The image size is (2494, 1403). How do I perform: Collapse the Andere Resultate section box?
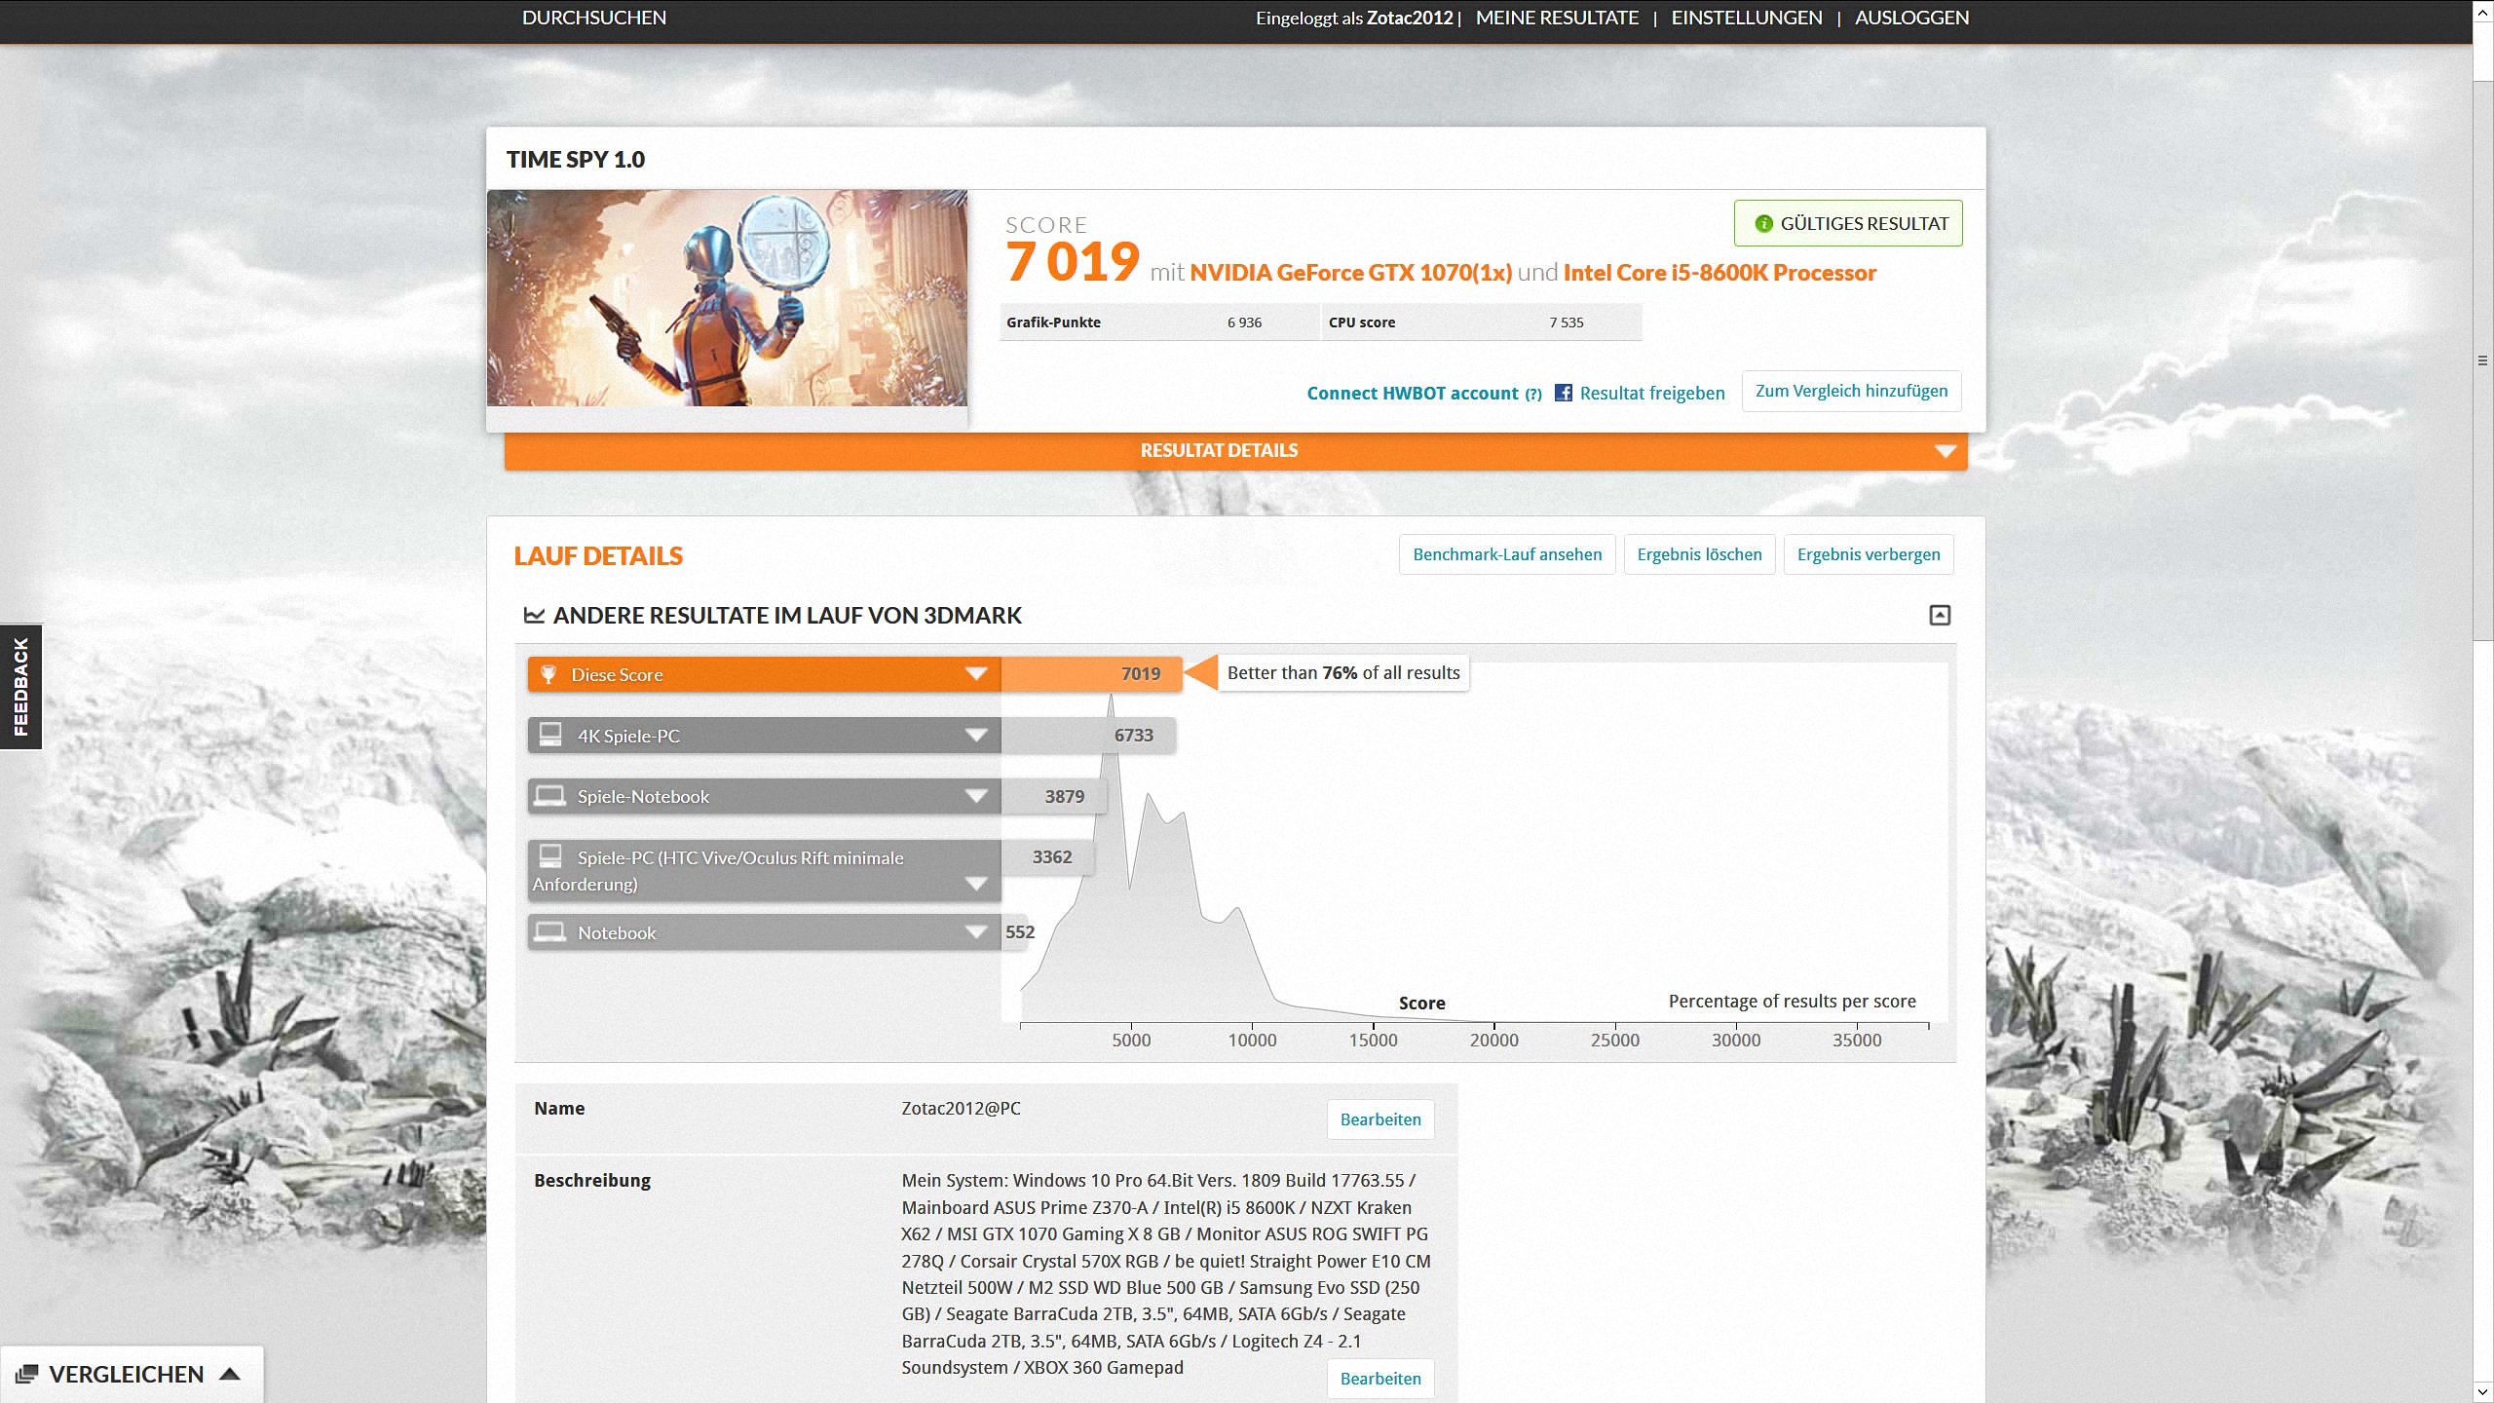pos(1939,615)
